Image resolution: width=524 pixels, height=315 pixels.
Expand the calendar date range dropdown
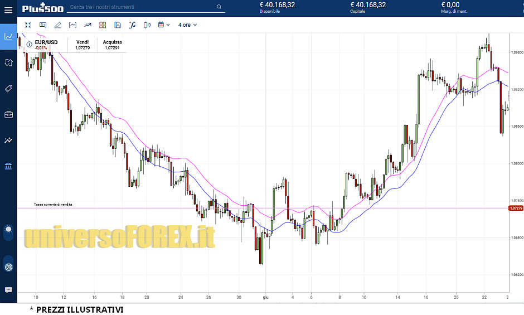point(163,25)
